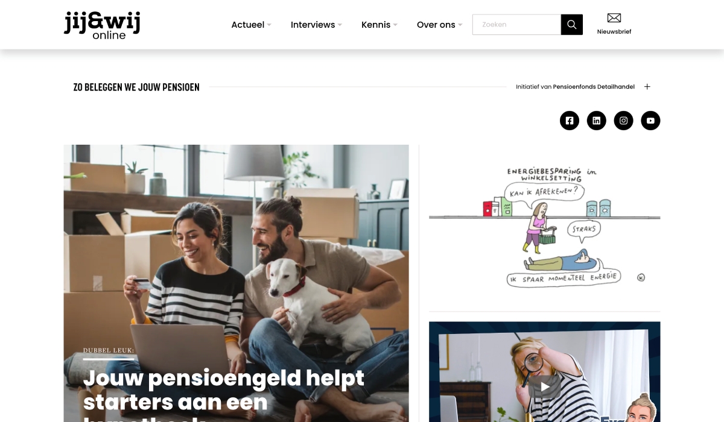The image size is (724, 422).
Task: Expand the Kennis dropdown menu
Action: [379, 25]
